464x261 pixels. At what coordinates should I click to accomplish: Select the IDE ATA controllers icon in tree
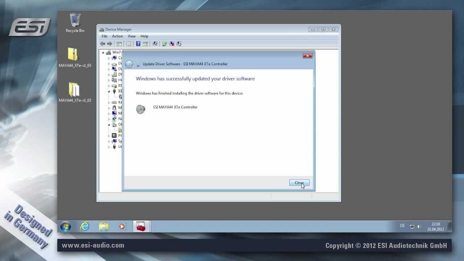(115, 86)
